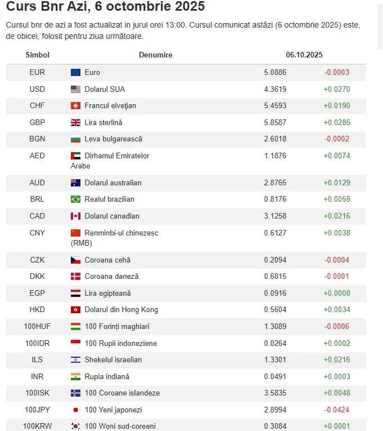Screen dimensions: 383x431
Task: Click the EUR rate value 5.0886
Action: 275,73
